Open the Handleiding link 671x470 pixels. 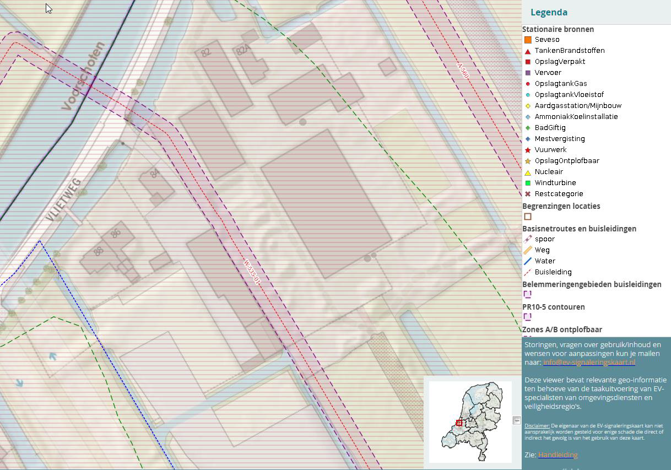(x=558, y=455)
